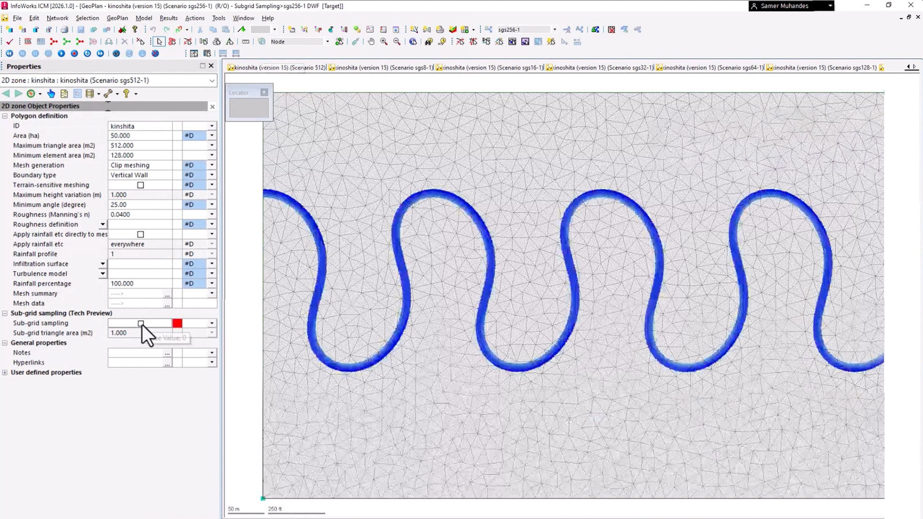Check Apply rainfall etc directly to mesh
The image size is (923, 519).
point(140,235)
